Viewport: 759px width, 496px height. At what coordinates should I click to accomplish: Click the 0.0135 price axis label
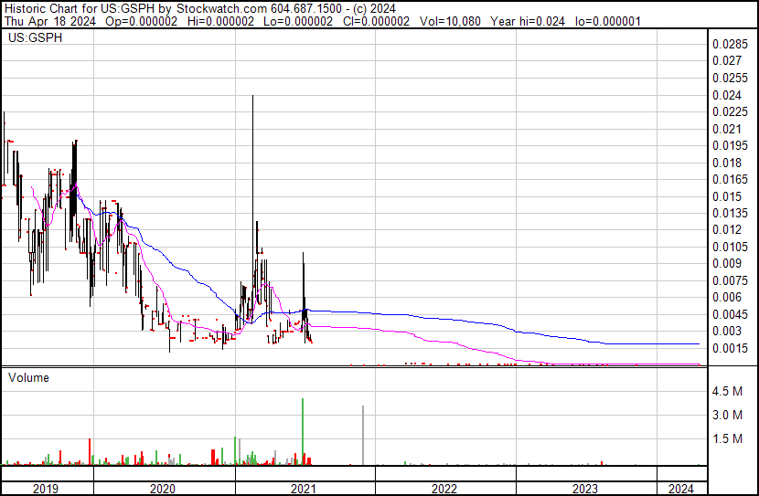[730, 213]
